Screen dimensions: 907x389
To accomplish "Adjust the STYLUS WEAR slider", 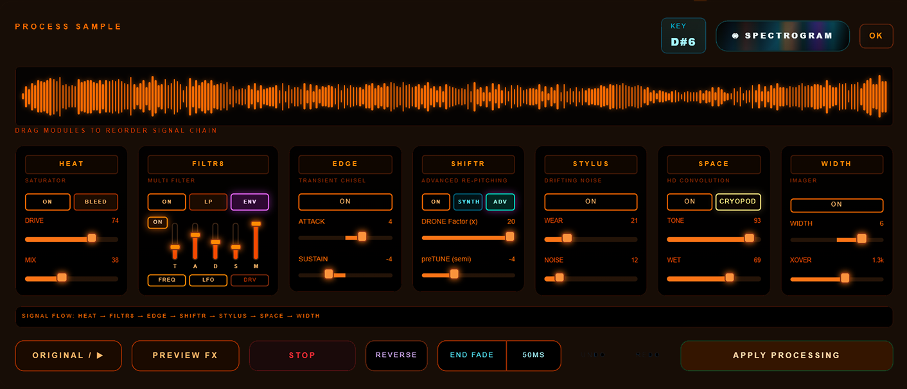I will 591,239.
